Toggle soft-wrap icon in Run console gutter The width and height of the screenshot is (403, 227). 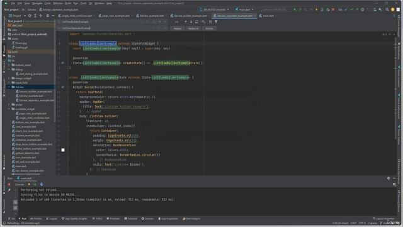(15, 202)
